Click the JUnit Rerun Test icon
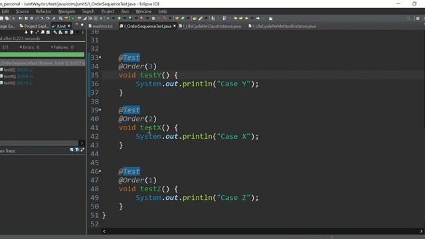Image resolution: width=425 pixels, height=239 pixels. click(x=55, y=33)
